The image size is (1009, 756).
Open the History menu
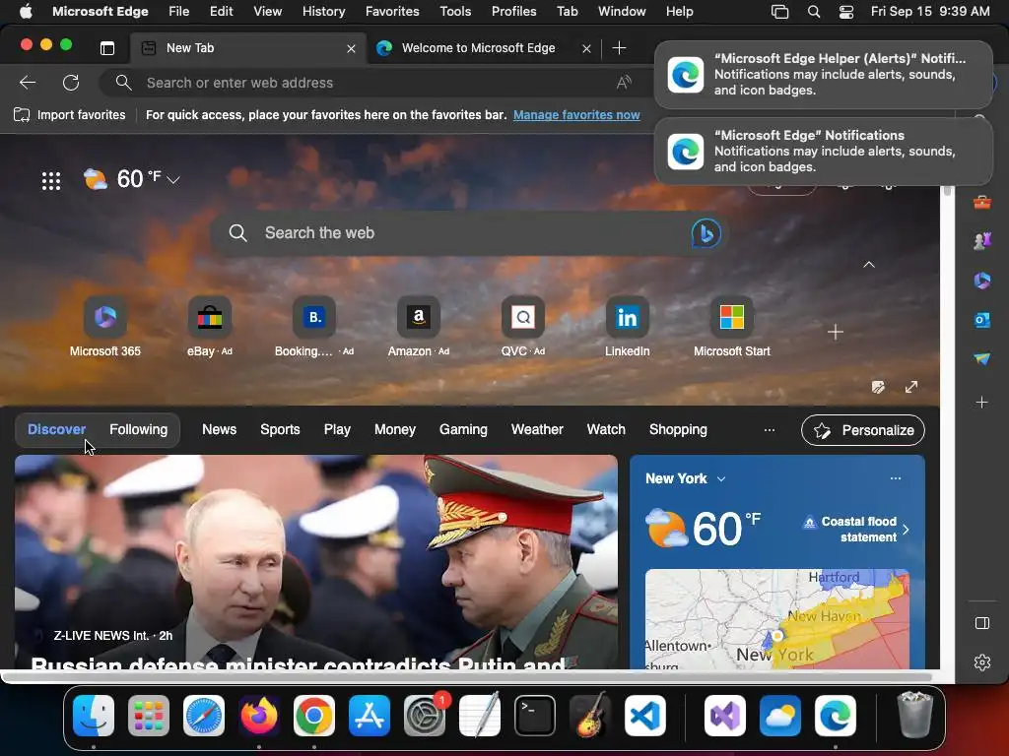pos(323,12)
